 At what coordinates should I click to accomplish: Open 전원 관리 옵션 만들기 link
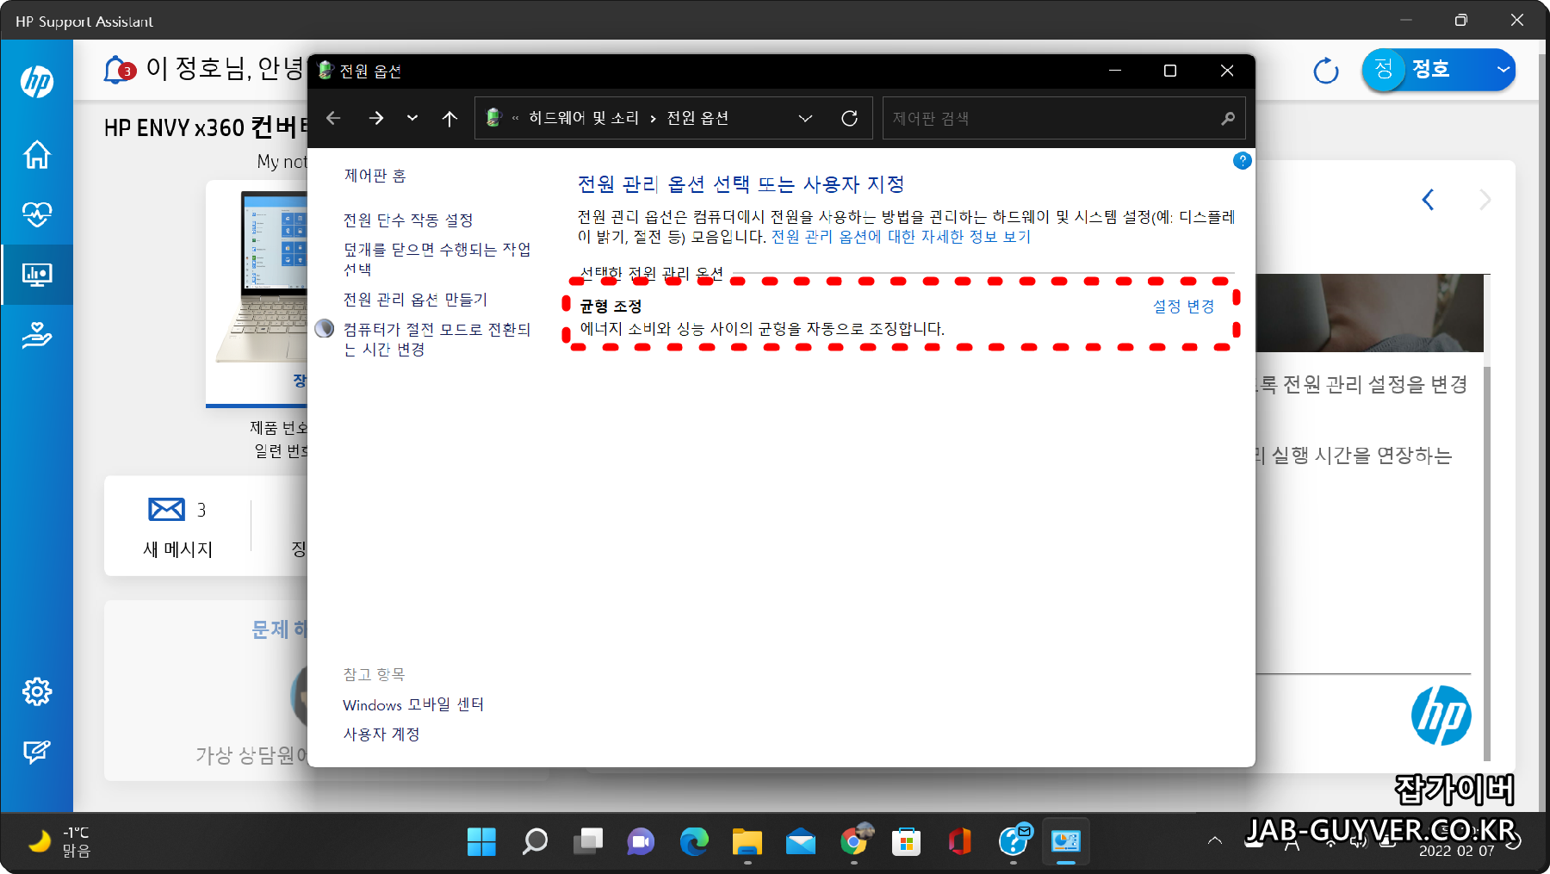(415, 300)
